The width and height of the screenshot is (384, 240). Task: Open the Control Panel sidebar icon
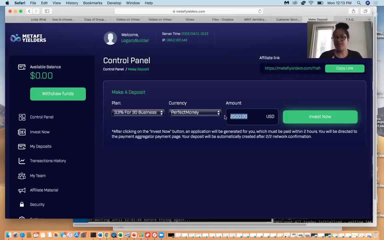point(22,117)
